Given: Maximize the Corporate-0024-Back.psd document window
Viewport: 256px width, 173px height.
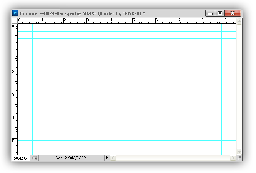Looking at the screenshot, I should (220, 13).
